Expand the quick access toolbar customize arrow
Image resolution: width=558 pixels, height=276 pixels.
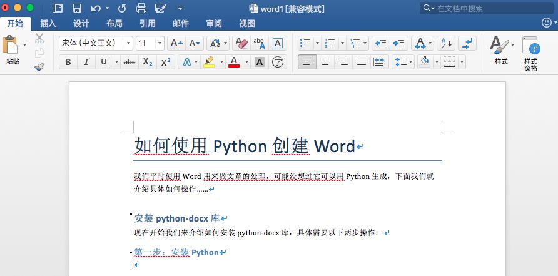pyautogui.click(x=180, y=8)
